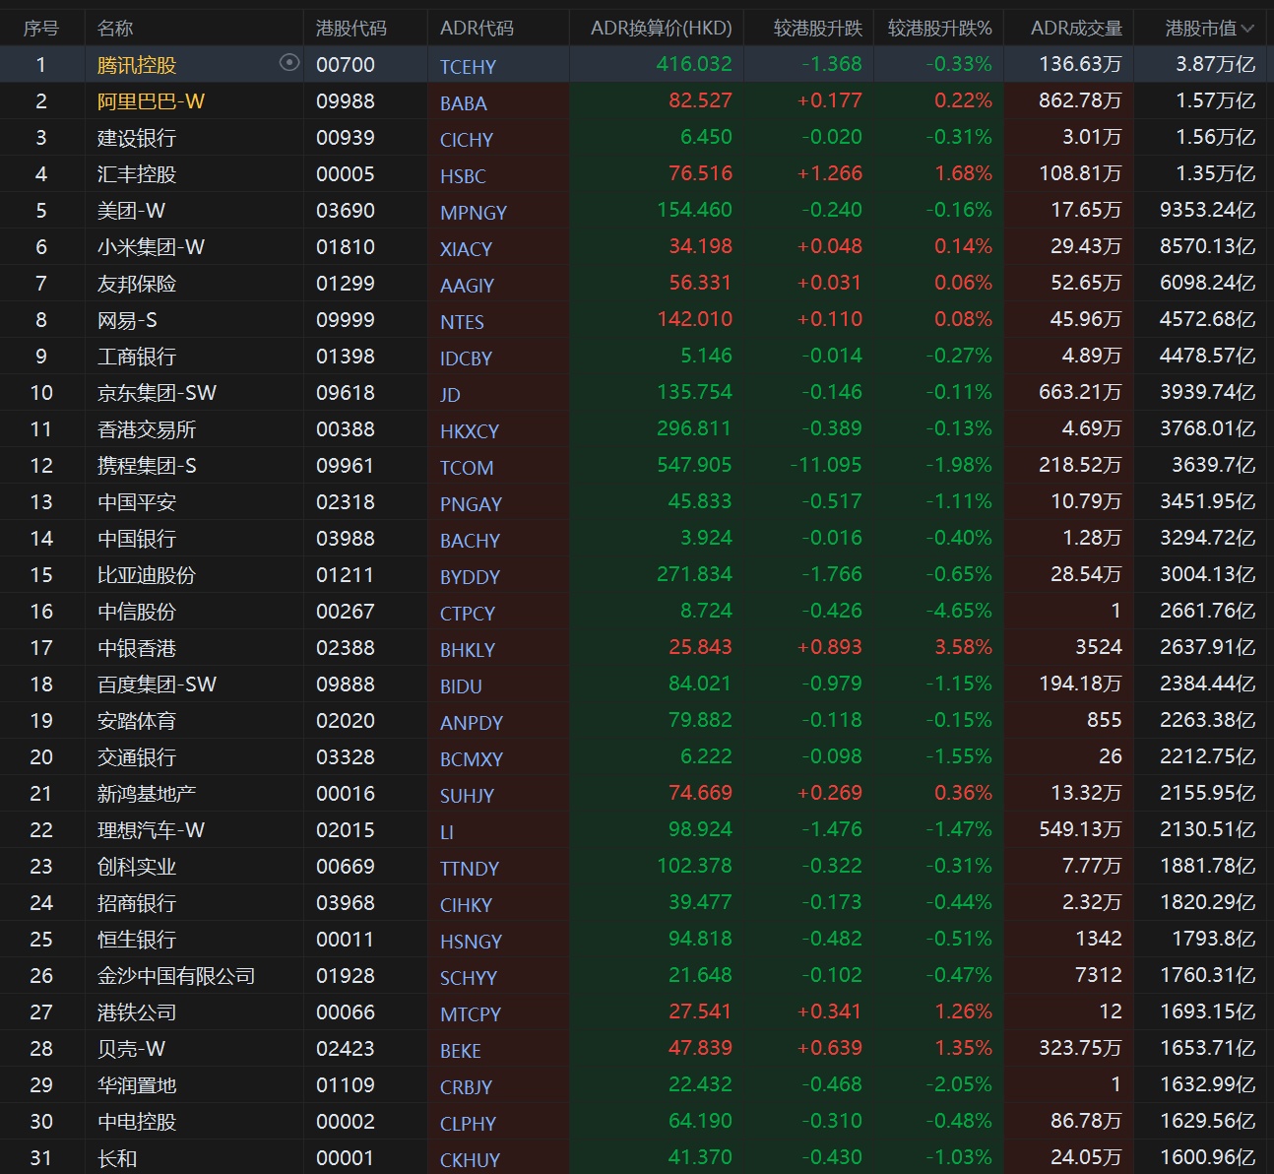Sort by the ADR成交量 column header
Viewport: 1274px width, 1174px height.
click(x=1076, y=29)
